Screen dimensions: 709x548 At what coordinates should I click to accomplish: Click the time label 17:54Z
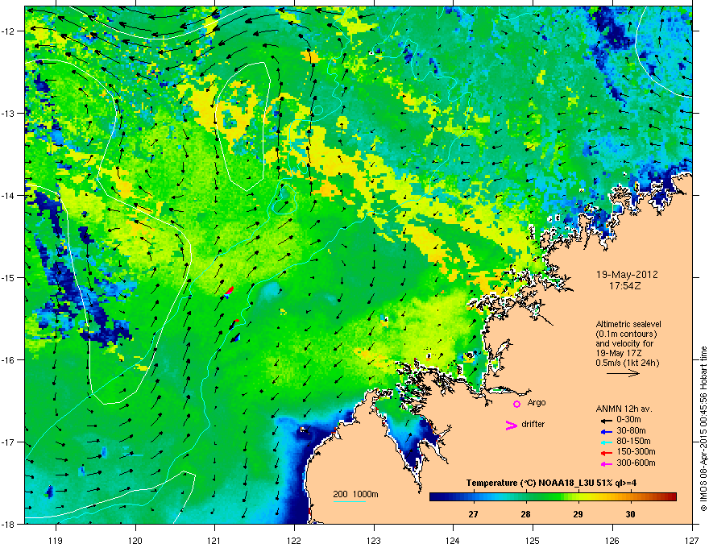pyautogui.click(x=624, y=286)
